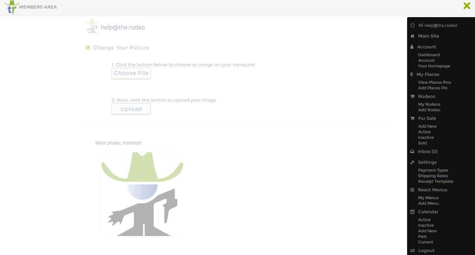Click the large cowboy profile photo
This screenshot has width=475, height=255.
pyautogui.click(x=142, y=194)
